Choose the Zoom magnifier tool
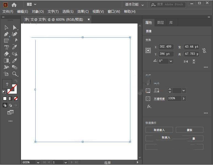The height and width of the screenshot is (165, 213). click(15, 74)
